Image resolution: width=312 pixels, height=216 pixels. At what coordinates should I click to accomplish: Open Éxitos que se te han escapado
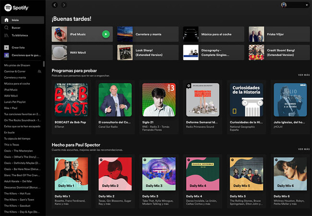click(22, 126)
